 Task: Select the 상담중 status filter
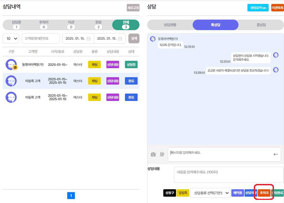(16, 25)
